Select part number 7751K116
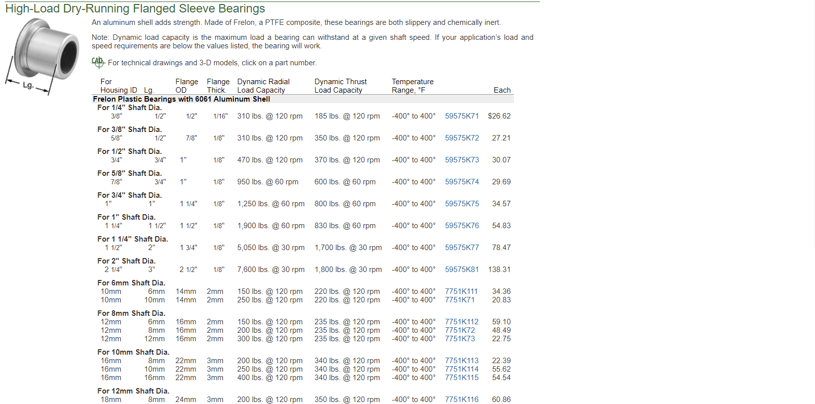The image size is (815, 404). click(x=462, y=400)
